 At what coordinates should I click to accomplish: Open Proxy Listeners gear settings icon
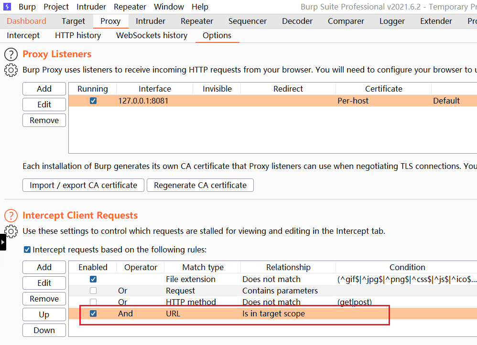coord(11,70)
